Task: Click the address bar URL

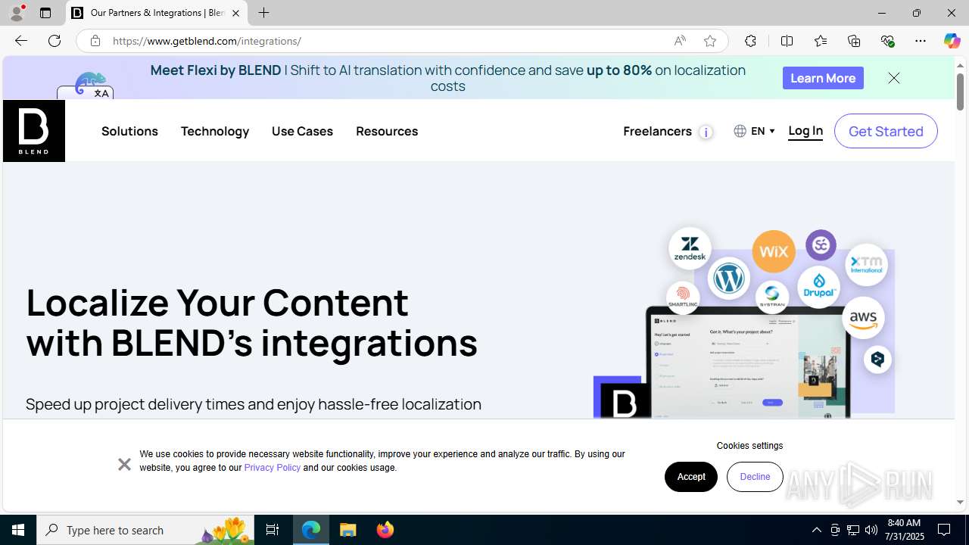Action: tap(207, 41)
